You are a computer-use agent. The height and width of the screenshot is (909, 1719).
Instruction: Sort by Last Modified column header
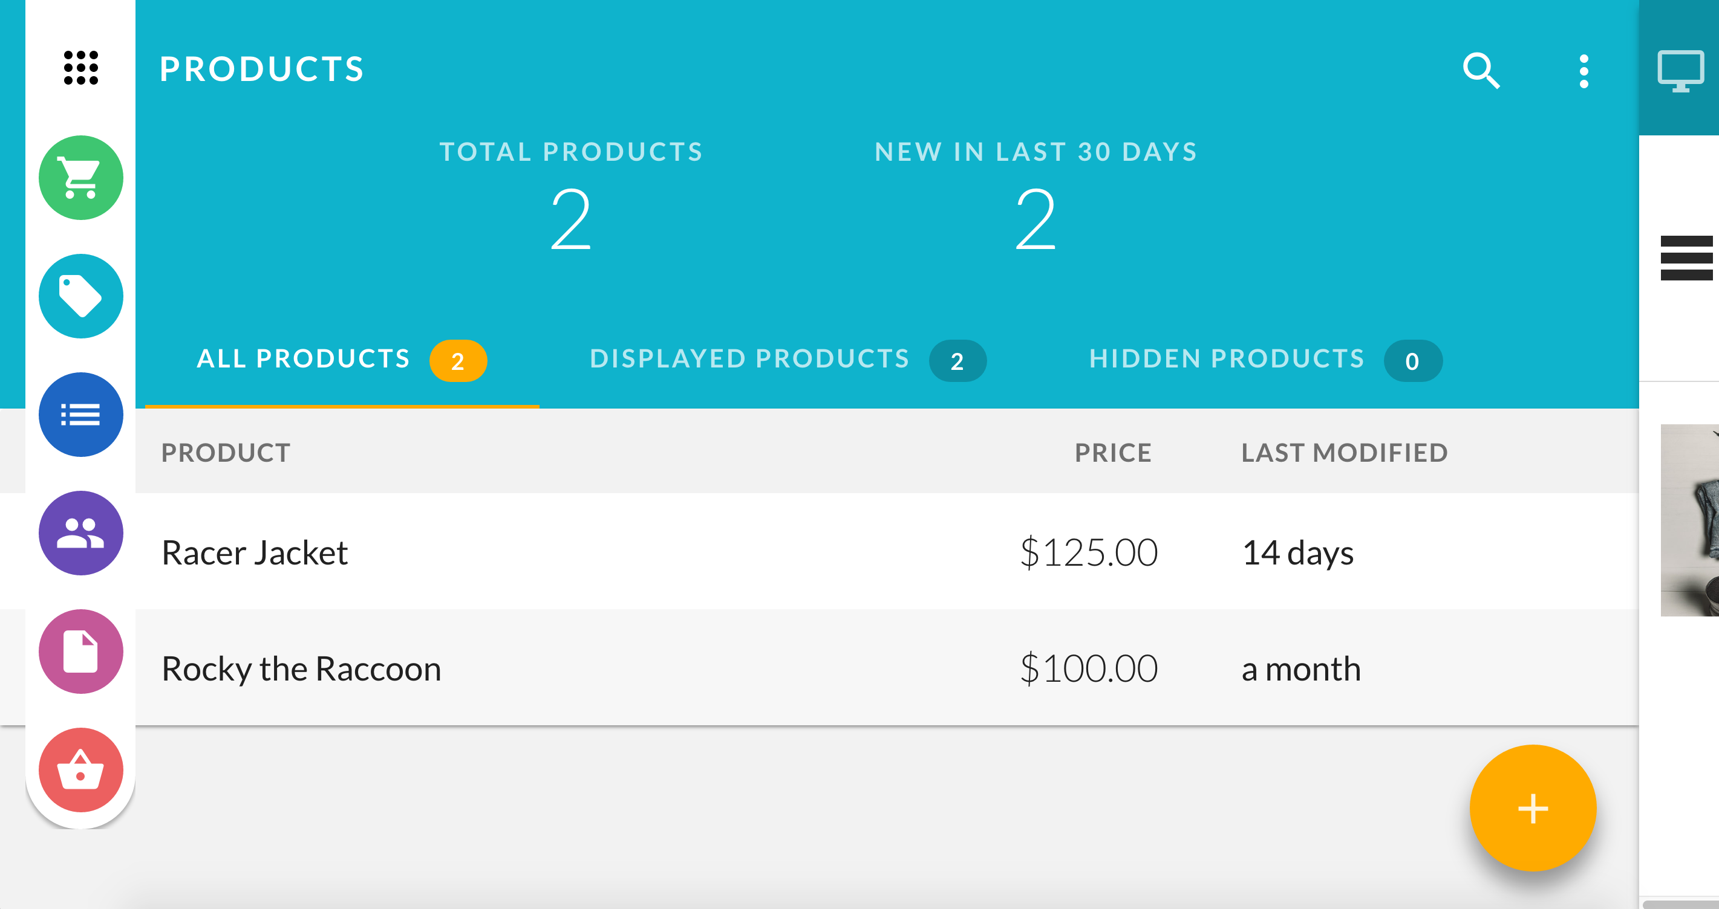tap(1345, 453)
